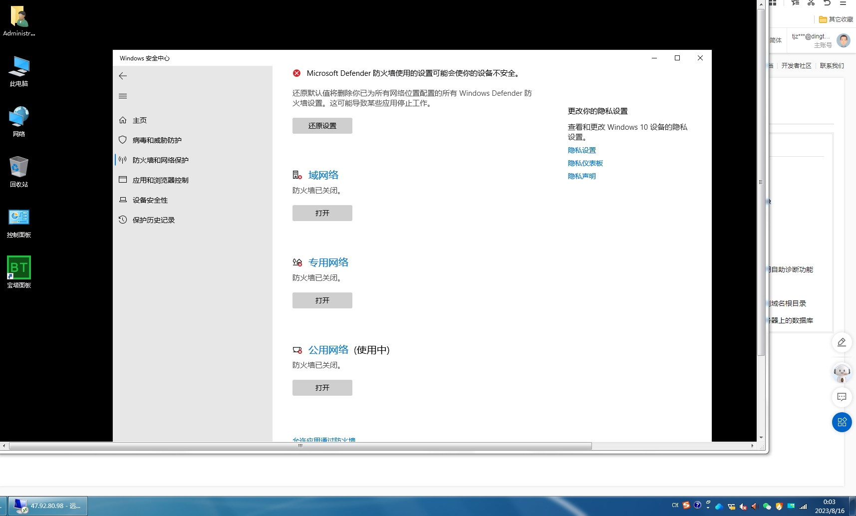The height and width of the screenshot is (516, 856).
Task: Open the 公用网络 link
Action: click(328, 350)
